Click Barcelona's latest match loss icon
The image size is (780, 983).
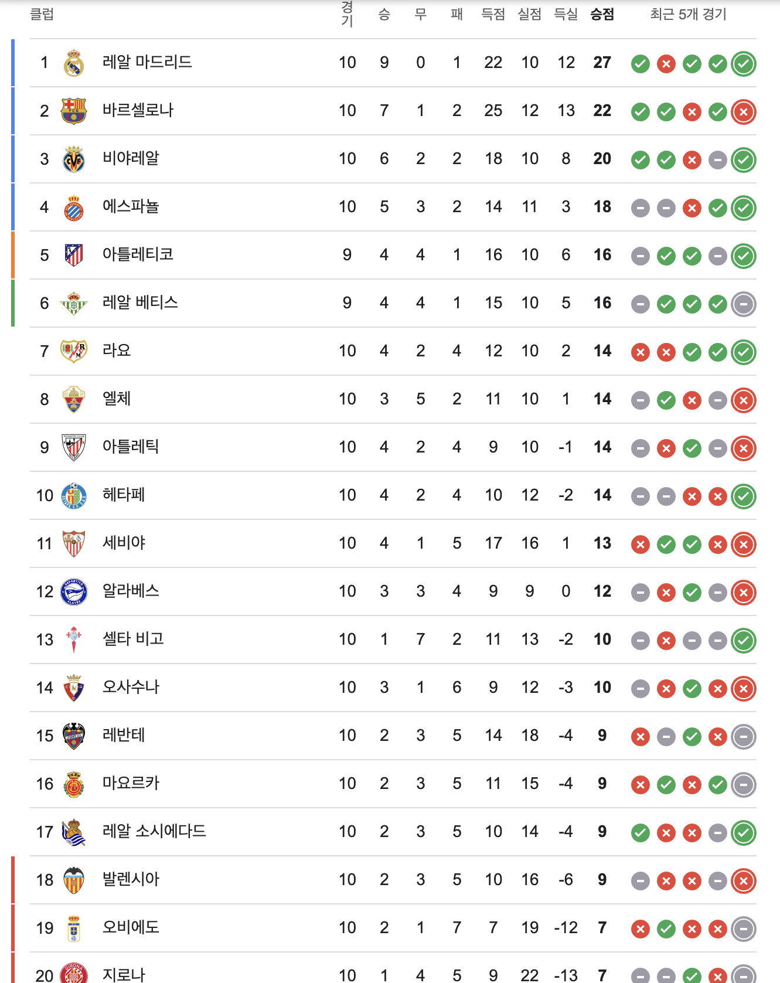coord(744,112)
